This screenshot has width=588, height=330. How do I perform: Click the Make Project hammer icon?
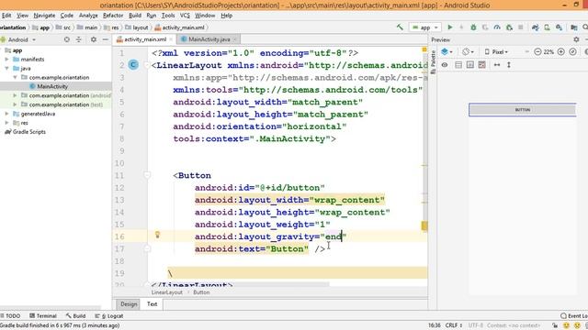coord(400,27)
